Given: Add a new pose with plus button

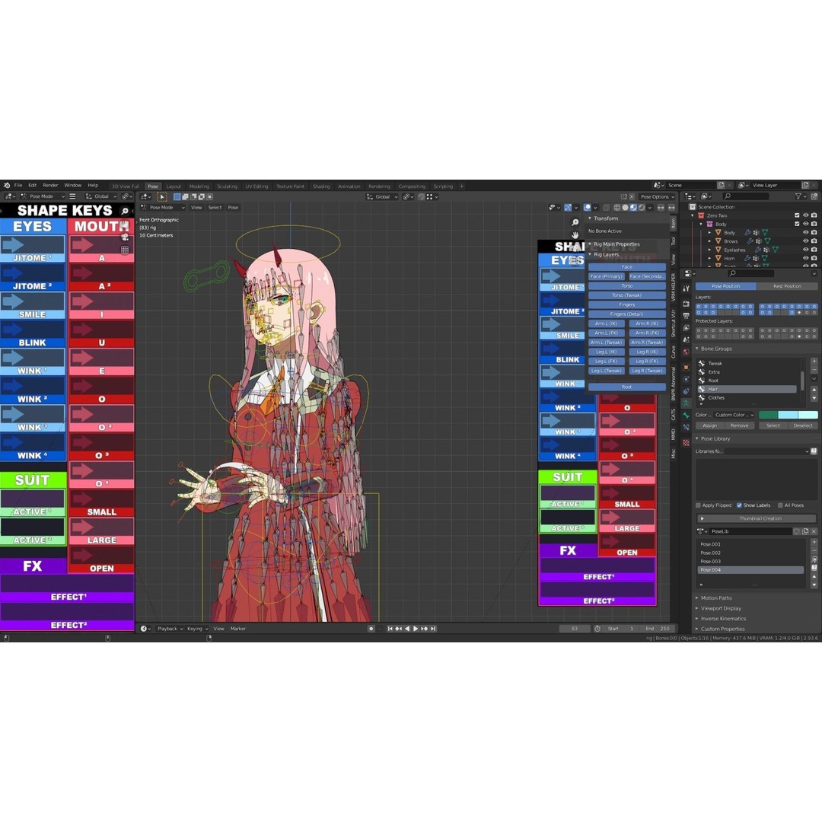Looking at the screenshot, I should [814, 542].
